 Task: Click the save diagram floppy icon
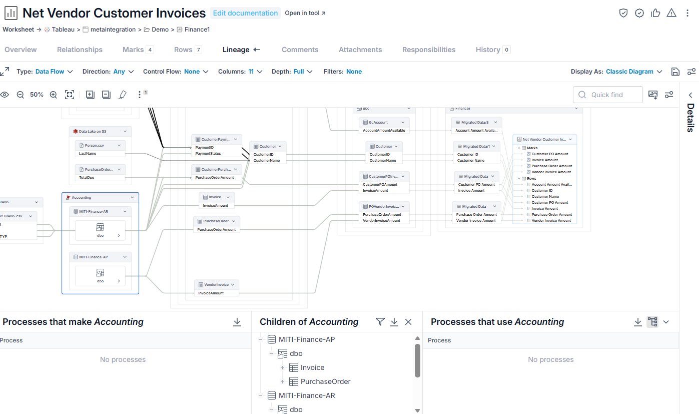[675, 72]
